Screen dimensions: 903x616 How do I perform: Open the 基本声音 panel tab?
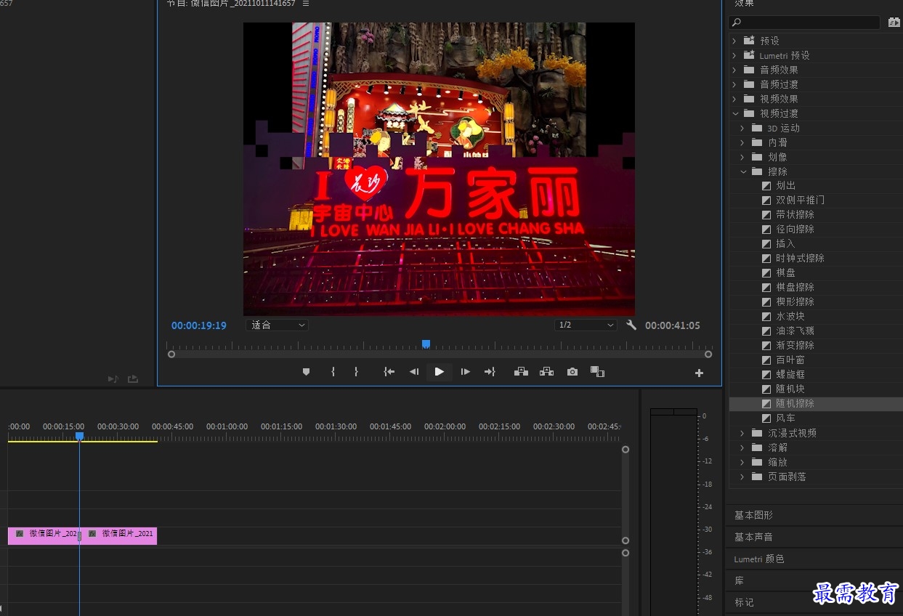click(x=753, y=537)
